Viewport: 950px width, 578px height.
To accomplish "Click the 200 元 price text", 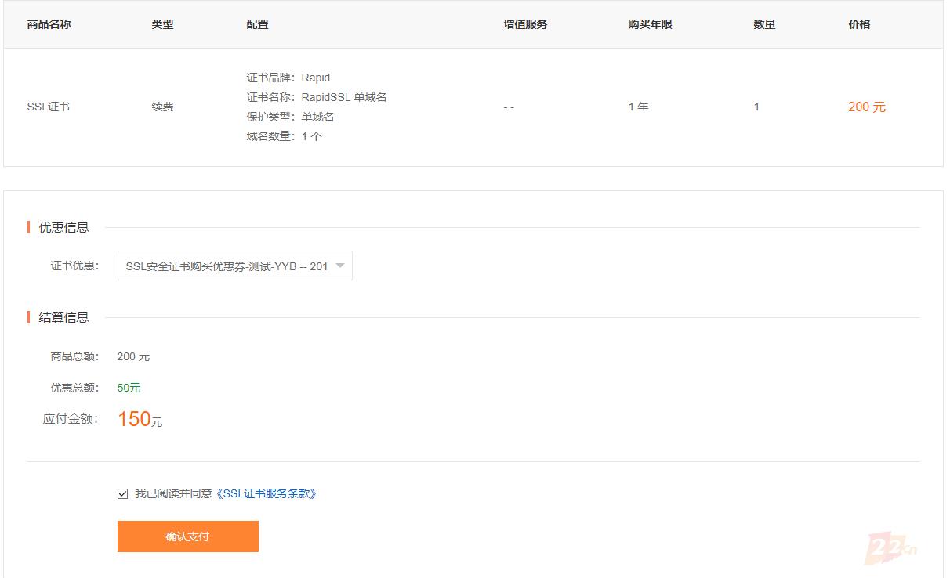I will pyautogui.click(x=865, y=107).
